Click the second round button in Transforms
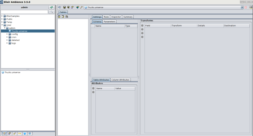 coord(142,29)
